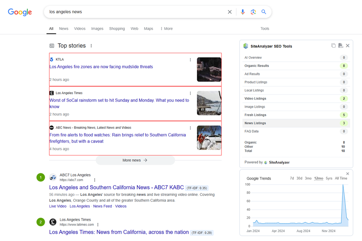Image resolution: width=362 pixels, height=241 pixels.
Task: Select the Local Listings row
Action: pyautogui.click(x=296, y=91)
